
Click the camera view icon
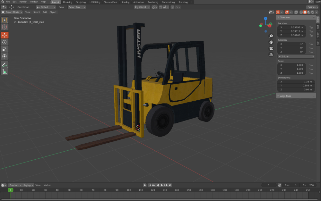pos(271,48)
